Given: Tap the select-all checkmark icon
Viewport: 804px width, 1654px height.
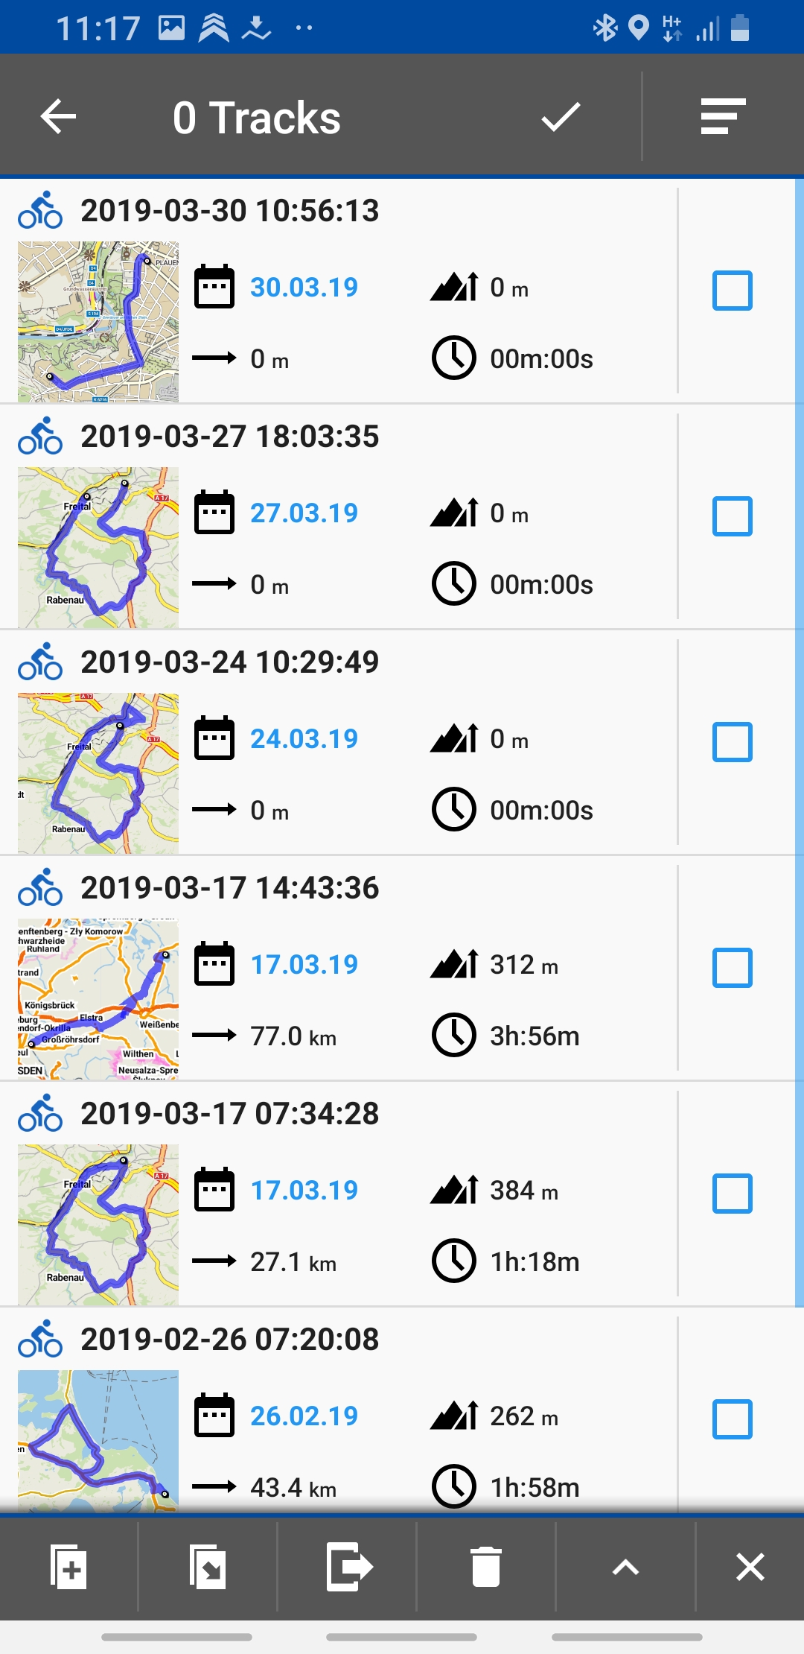Looking at the screenshot, I should [x=560, y=117].
